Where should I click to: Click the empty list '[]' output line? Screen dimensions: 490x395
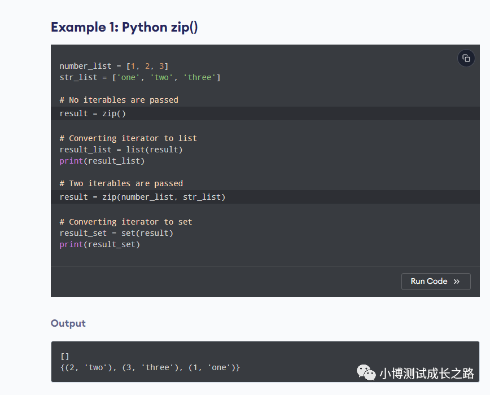(x=64, y=356)
